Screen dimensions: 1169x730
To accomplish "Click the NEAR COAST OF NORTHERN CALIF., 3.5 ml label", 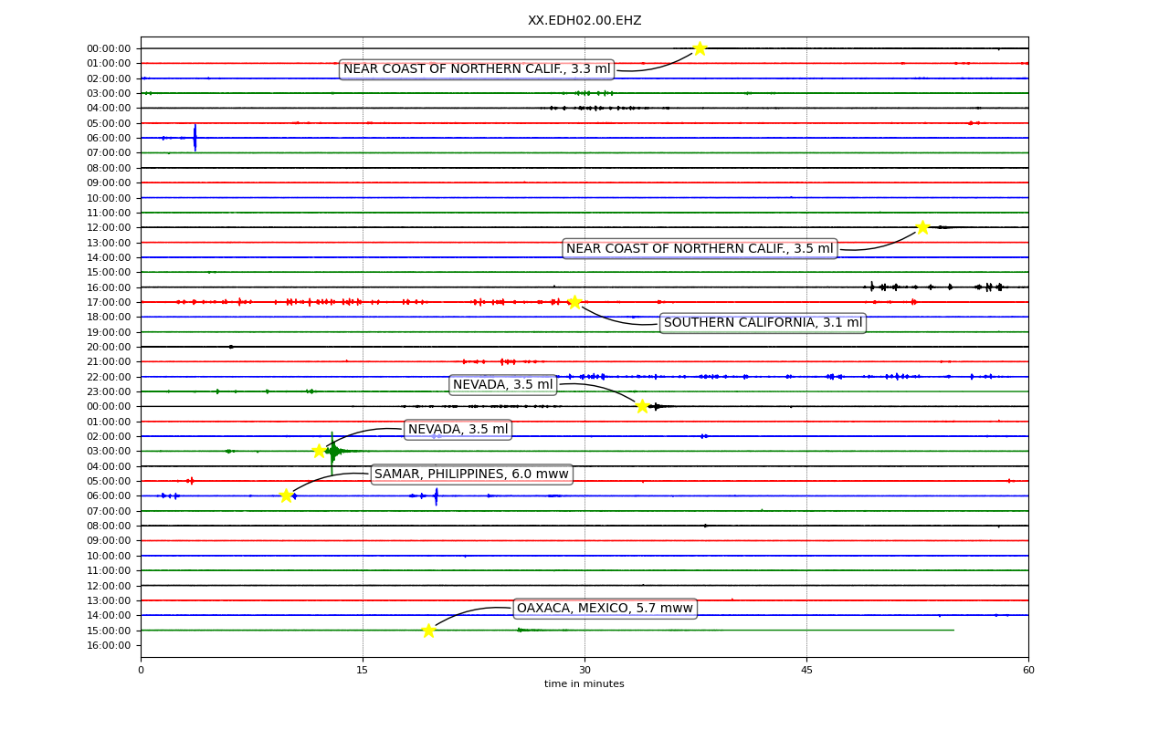I will tap(700, 249).
